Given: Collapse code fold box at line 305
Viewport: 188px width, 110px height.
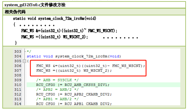Looking at the screenshot, I should [x=24, y=61].
